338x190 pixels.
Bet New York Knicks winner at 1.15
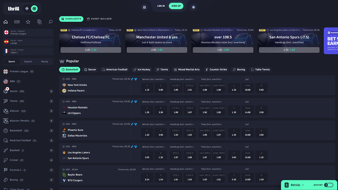coord(147,88)
